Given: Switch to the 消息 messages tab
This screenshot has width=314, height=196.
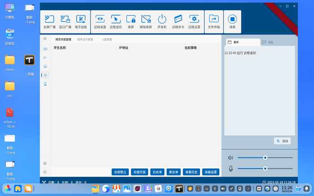Looking at the screenshot, I should coord(268,42).
